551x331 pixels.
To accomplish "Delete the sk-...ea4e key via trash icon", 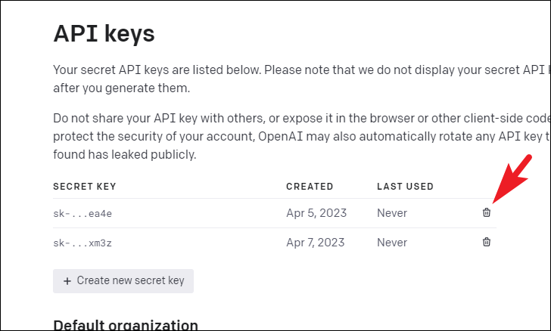I will [x=487, y=213].
